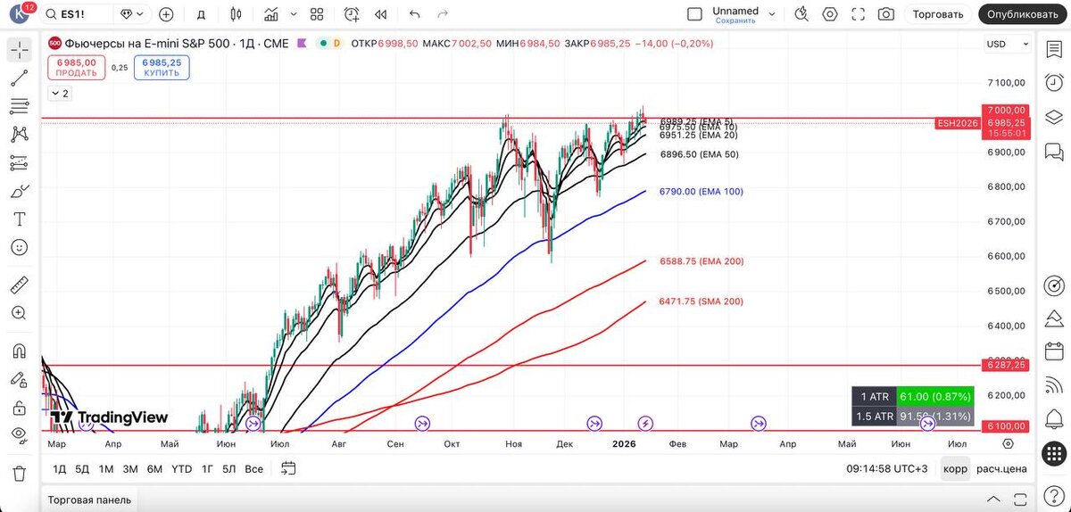1071x512 pixels.
Task: Start bar replay mode
Action: (x=381, y=14)
